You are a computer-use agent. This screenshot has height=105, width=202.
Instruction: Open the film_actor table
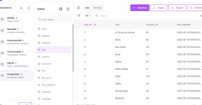click(54, 78)
